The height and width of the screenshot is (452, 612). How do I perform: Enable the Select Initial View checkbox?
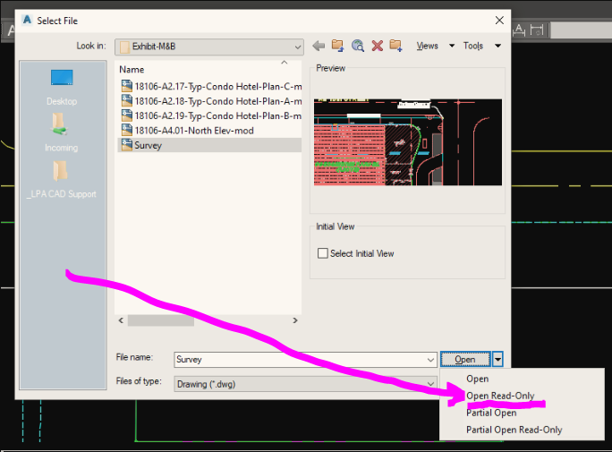323,253
